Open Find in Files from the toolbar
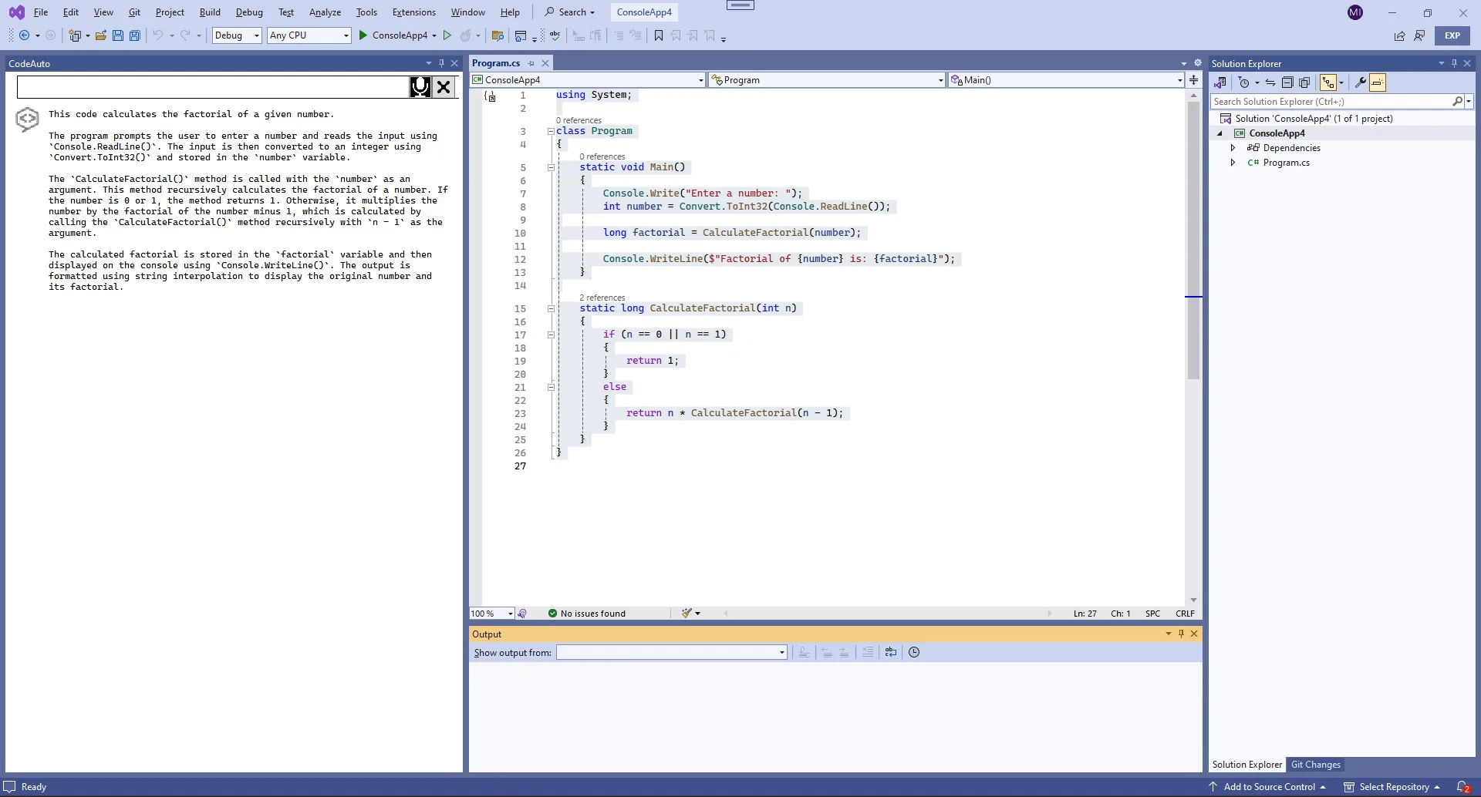This screenshot has height=797, width=1481. (498, 35)
